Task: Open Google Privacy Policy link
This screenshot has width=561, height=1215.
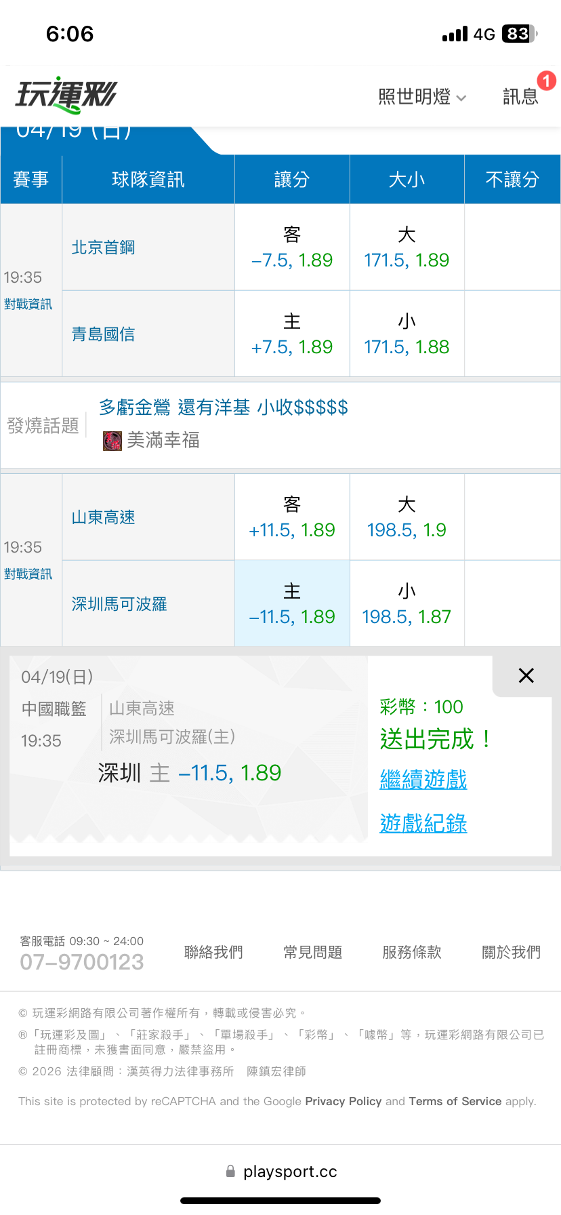Action: pos(343,1101)
